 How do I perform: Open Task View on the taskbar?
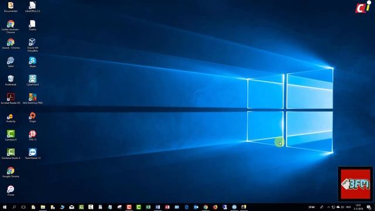23,207
